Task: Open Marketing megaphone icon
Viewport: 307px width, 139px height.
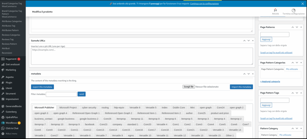Action: (x=3, y=70)
